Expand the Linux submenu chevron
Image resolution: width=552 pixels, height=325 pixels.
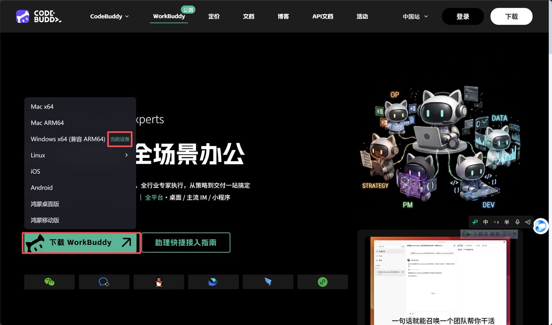[x=126, y=155]
